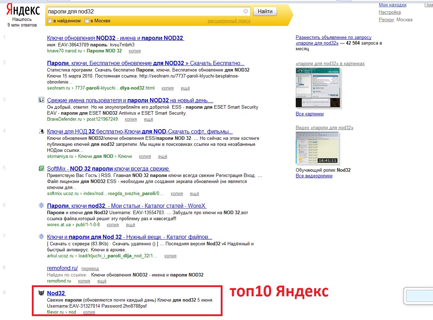Expand 'ещё' for BraveDefender.ru result
Screen dimensions: 433x320
pyautogui.click(x=149, y=119)
